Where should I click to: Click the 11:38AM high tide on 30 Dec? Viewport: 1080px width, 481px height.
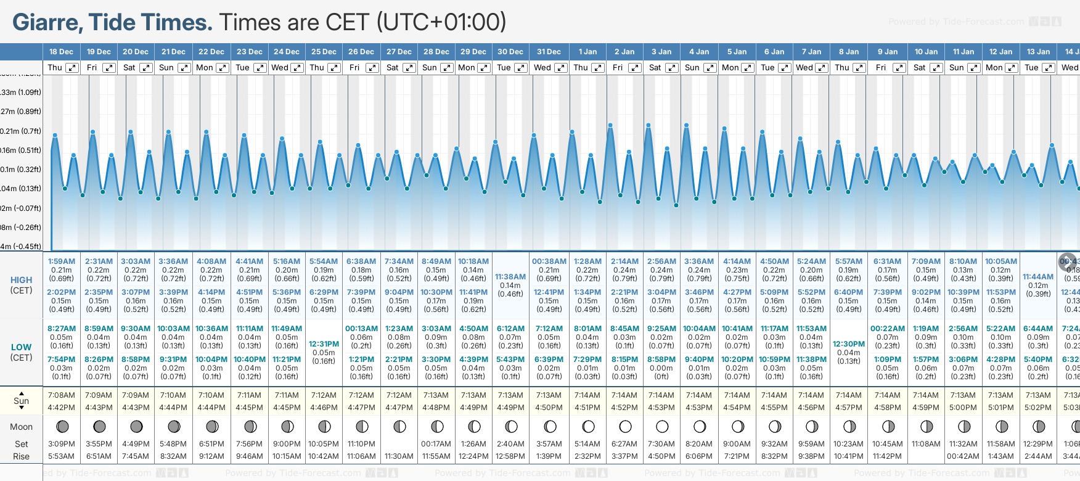click(510, 277)
